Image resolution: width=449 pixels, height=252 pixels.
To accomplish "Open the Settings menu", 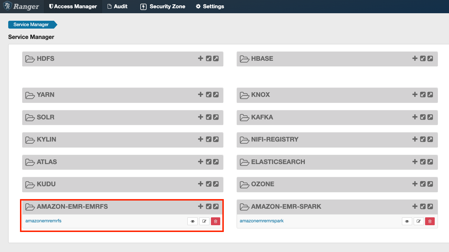I will click(210, 6).
